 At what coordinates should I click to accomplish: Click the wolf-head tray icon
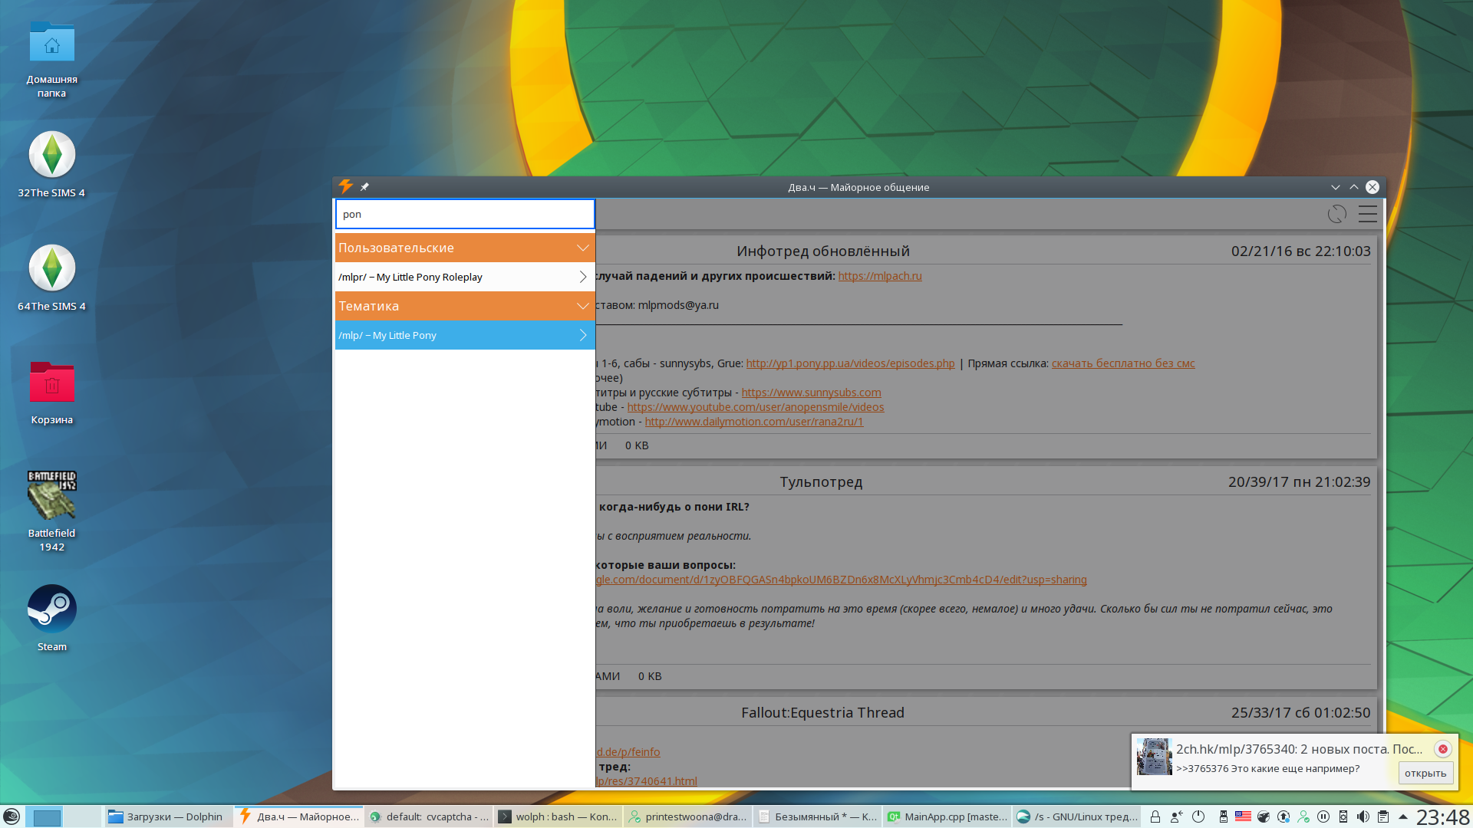pyautogui.click(x=1264, y=816)
